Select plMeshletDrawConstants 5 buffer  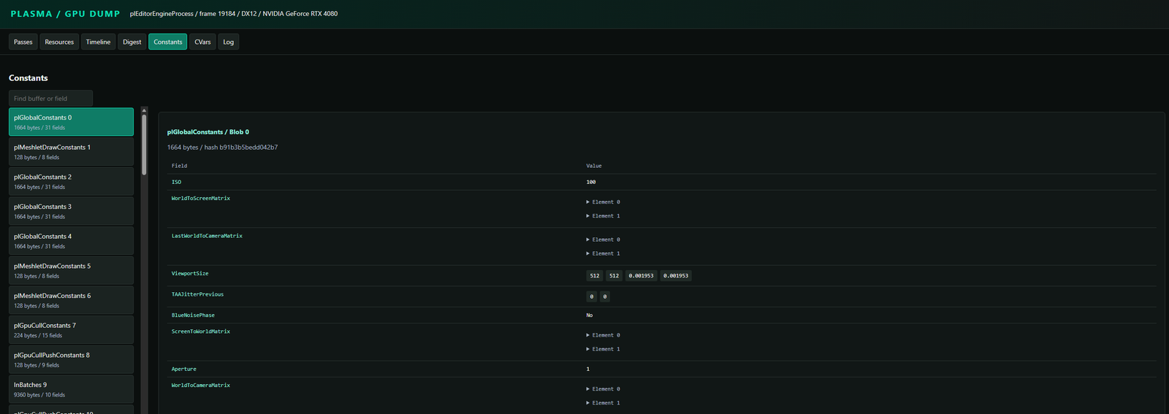click(71, 271)
